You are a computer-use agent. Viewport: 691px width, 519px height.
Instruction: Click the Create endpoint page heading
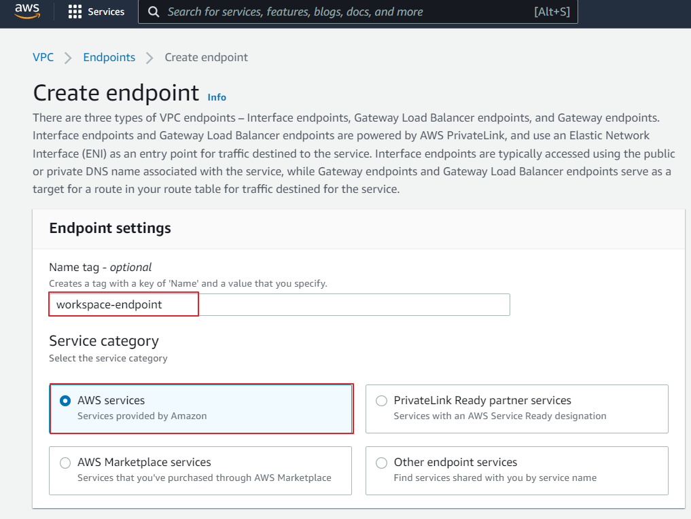tap(116, 93)
